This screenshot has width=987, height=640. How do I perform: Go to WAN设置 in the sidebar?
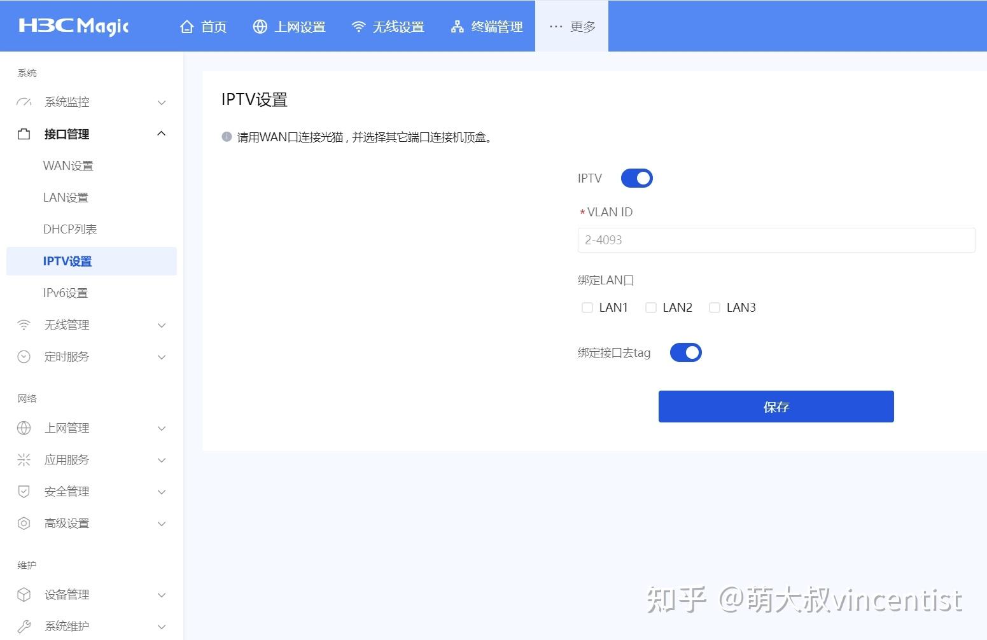click(x=67, y=165)
